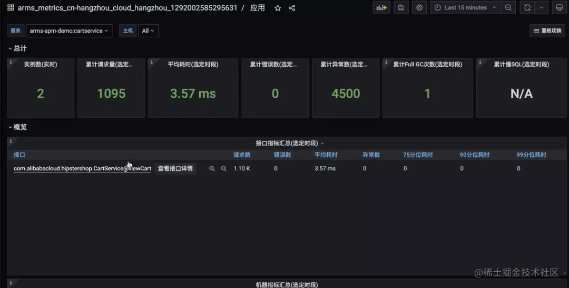The width and height of the screenshot is (569, 288).
Task: Open the arms-apm-demo:cartservice service dropdown
Action: pyautogui.click(x=69, y=31)
